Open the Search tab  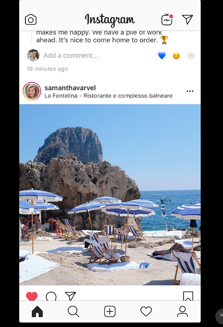pos(73,311)
